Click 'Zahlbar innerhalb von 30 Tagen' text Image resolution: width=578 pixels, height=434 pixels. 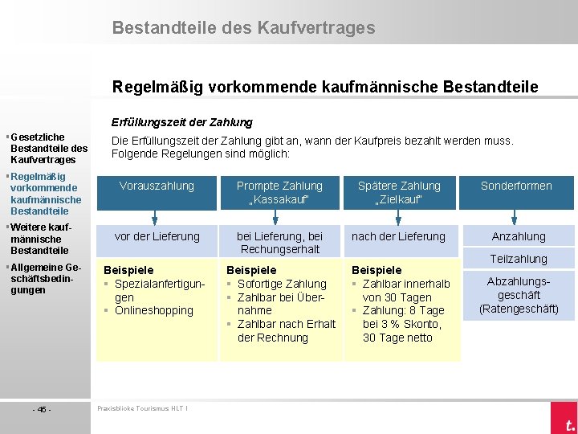406,290
